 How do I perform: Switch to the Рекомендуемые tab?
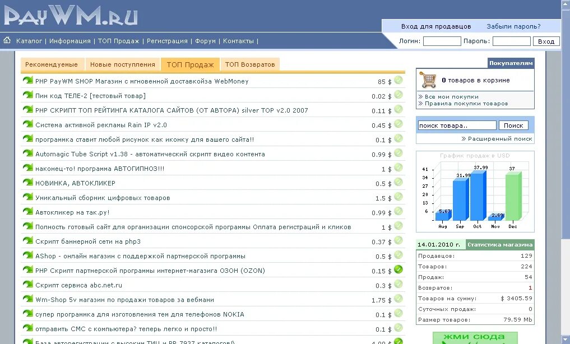pyautogui.click(x=52, y=64)
